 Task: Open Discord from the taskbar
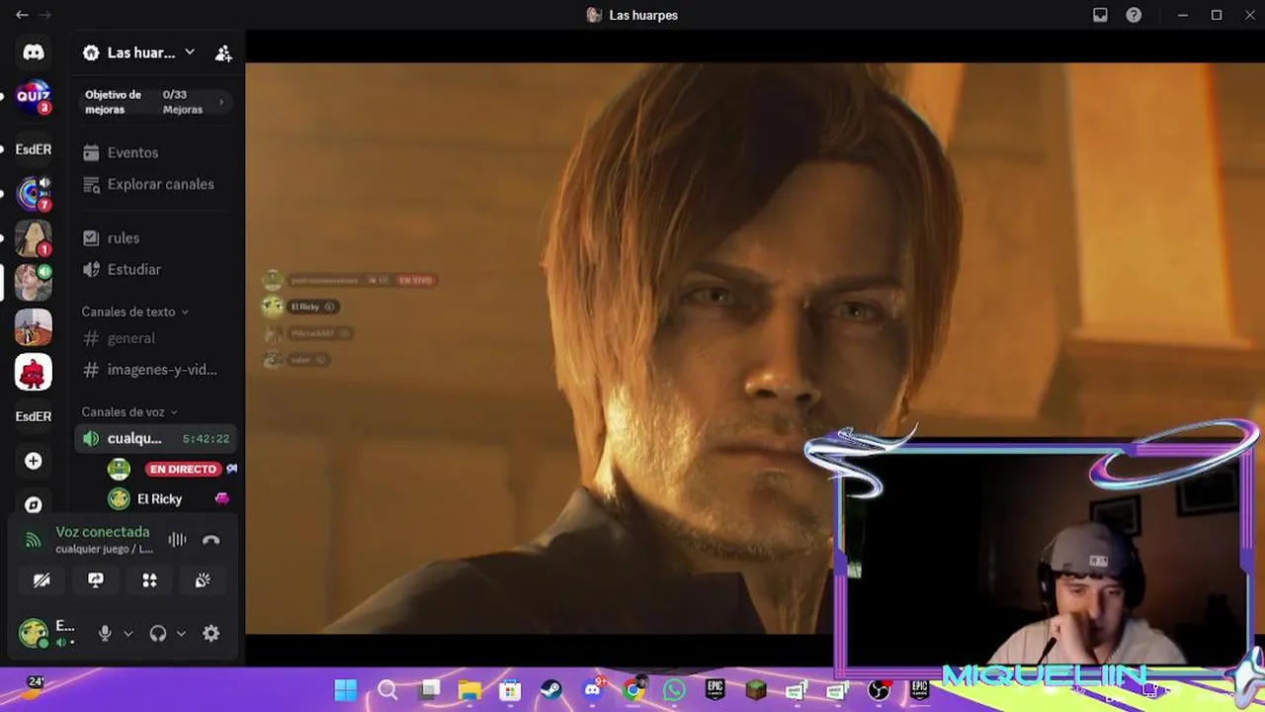(x=593, y=689)
